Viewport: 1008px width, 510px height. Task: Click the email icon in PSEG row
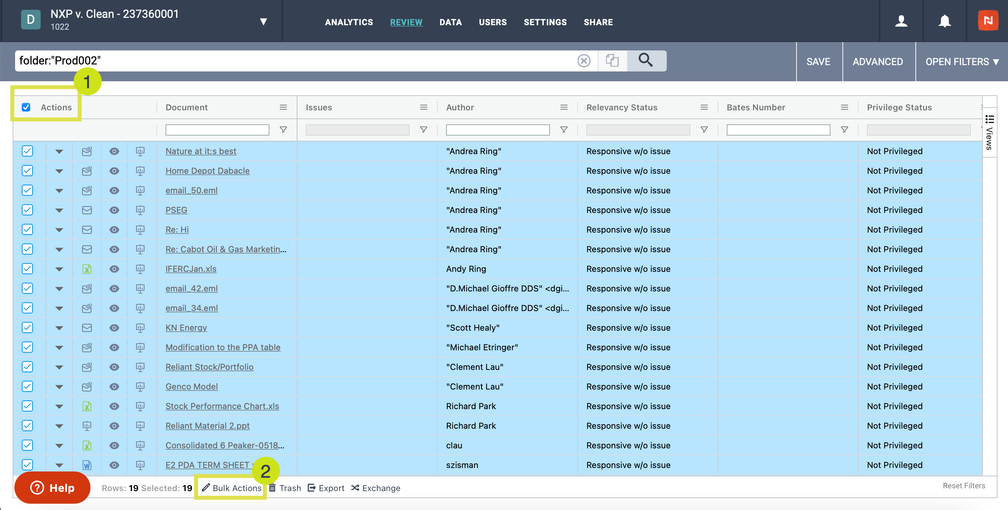tap(87, 210)
